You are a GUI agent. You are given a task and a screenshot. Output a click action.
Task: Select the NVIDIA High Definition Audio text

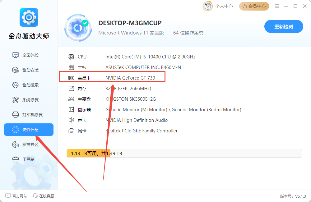pos(137,120)
